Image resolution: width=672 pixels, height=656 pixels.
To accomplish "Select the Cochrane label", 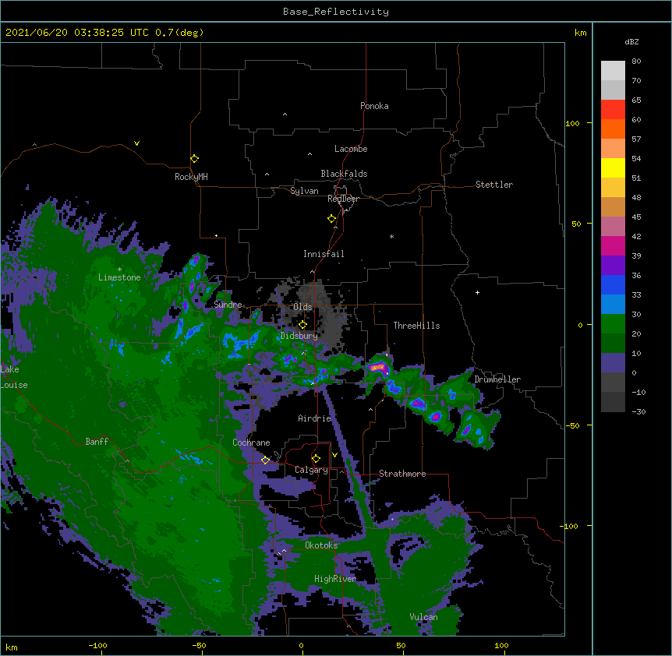I will pos(251,443).
